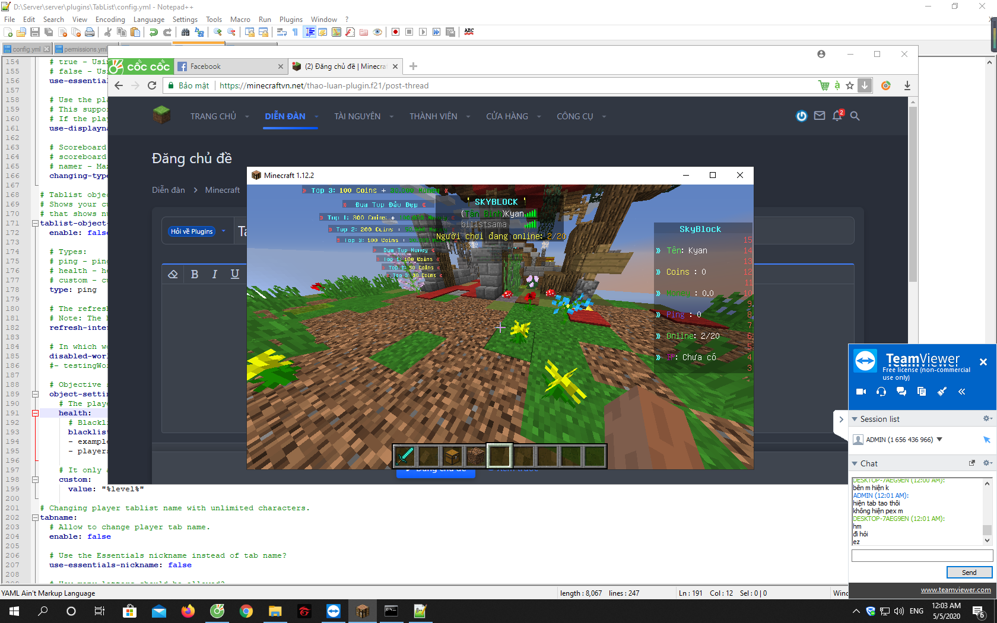Open the Plugins menu in Notepad++
997x623 pixels.
point(291,20)
